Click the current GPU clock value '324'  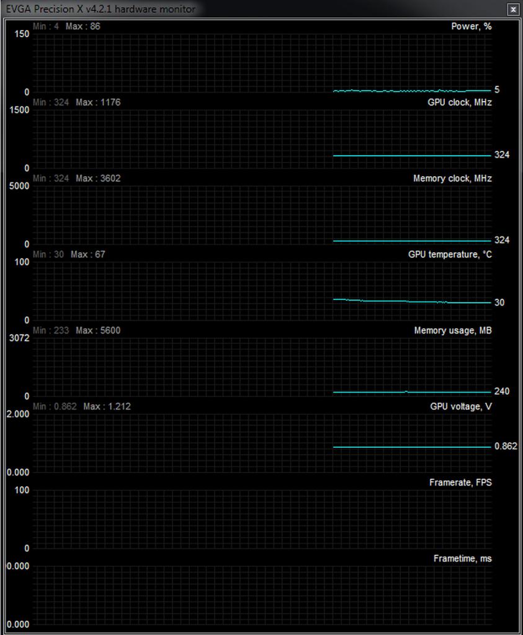[x=501, y=154]
